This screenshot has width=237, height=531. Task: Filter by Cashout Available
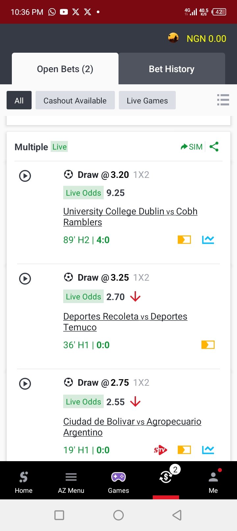tap(75, 100)
